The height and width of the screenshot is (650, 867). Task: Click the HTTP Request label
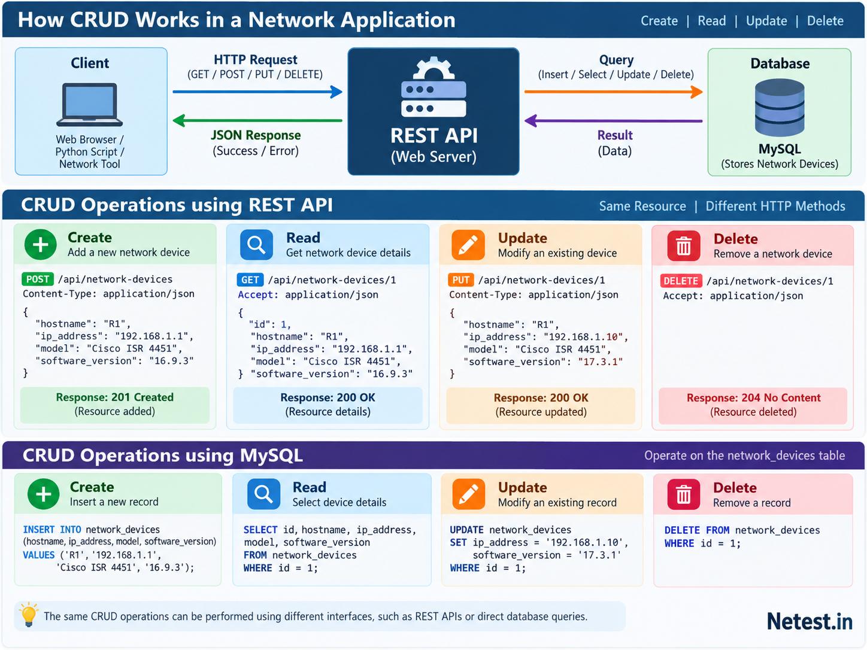tap(256, 60)
